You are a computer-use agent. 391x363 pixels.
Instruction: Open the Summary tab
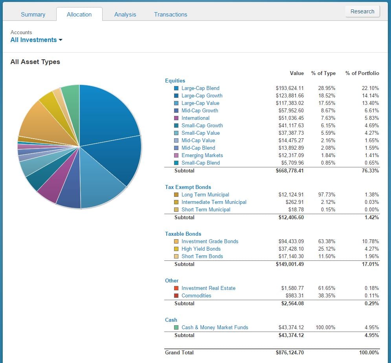(x=33, y=15)
